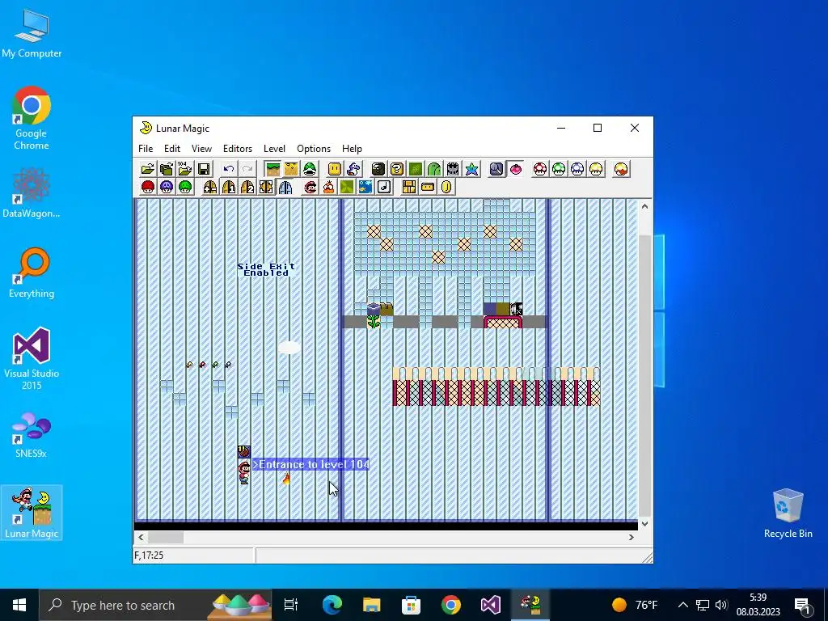Screen dimensions: 828x621
Task: Click the gray castle icon
Action: [x=453, y=169]
